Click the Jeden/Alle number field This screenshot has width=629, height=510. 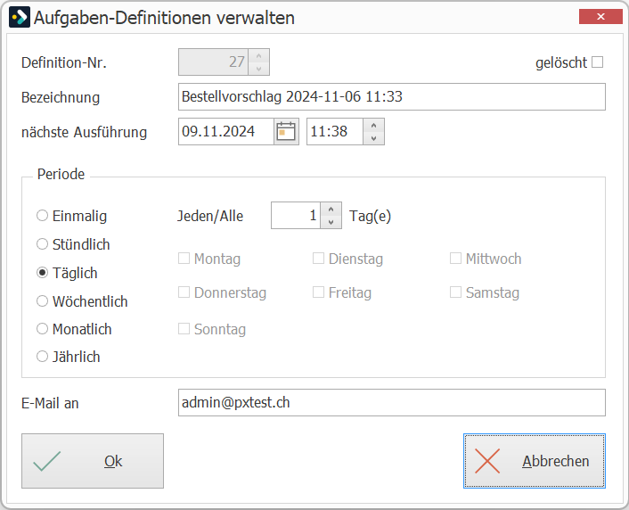[x=296, y=216]
